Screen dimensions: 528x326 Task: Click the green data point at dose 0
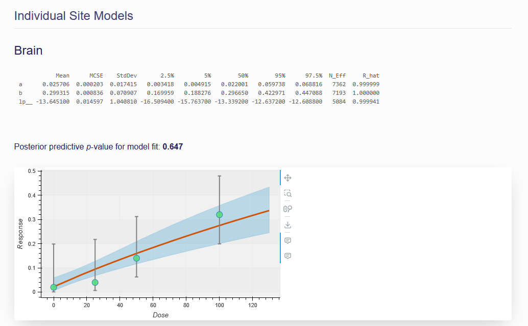54,287
